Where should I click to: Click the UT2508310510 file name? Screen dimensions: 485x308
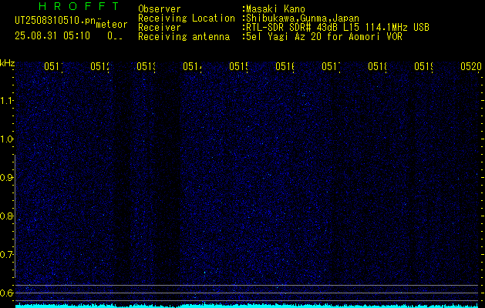(55, 21)
